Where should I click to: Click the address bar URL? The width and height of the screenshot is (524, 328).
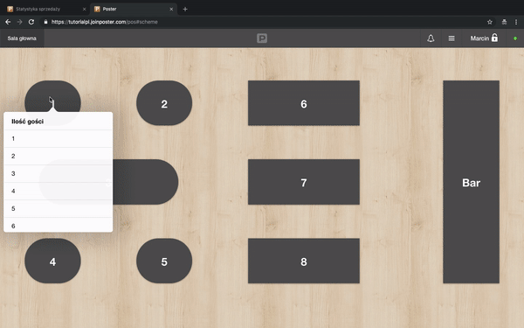tap(105, 22)
